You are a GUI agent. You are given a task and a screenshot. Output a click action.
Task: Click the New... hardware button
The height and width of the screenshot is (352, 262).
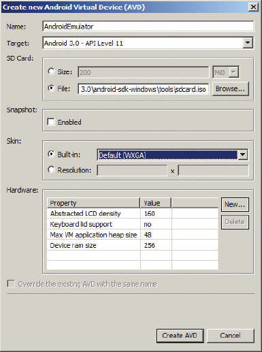[235, 204]
